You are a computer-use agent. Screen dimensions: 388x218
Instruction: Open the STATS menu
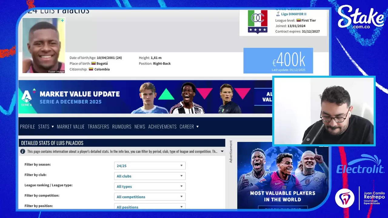[x=46, y=127]
